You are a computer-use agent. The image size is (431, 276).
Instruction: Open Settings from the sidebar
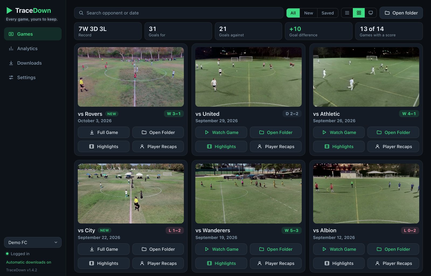(33, 78)
